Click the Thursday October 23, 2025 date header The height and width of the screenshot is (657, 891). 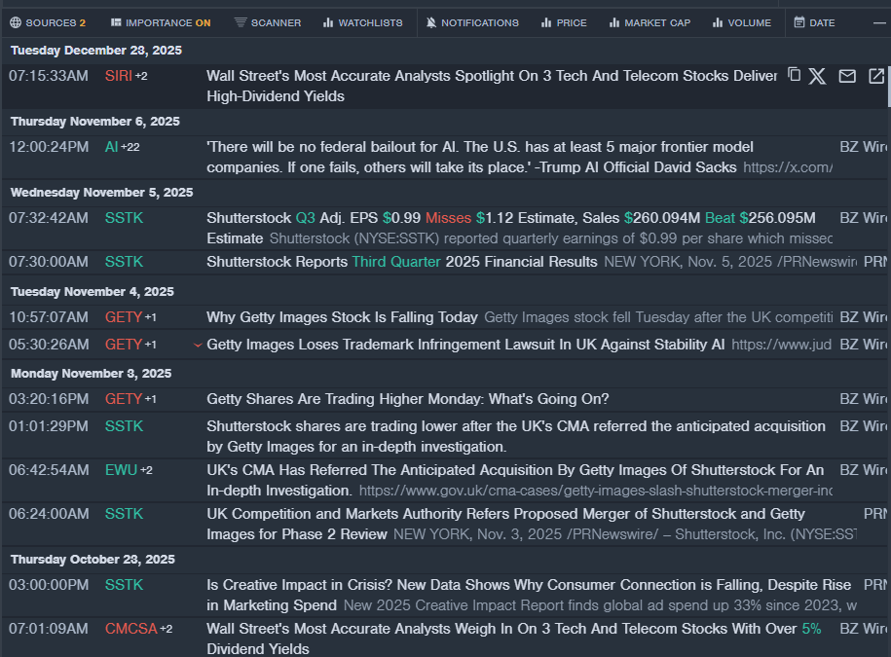point(93,560)
